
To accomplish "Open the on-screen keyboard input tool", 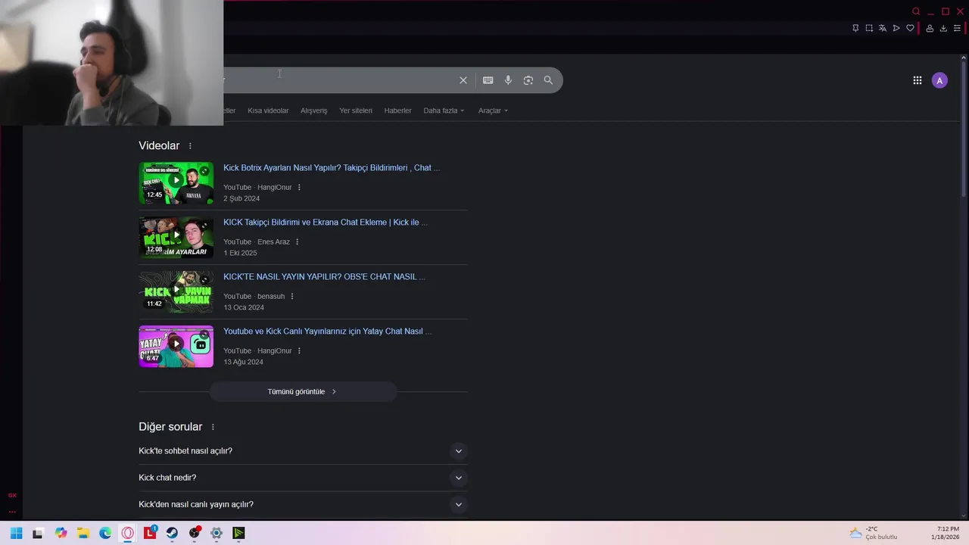I will 488,80.
